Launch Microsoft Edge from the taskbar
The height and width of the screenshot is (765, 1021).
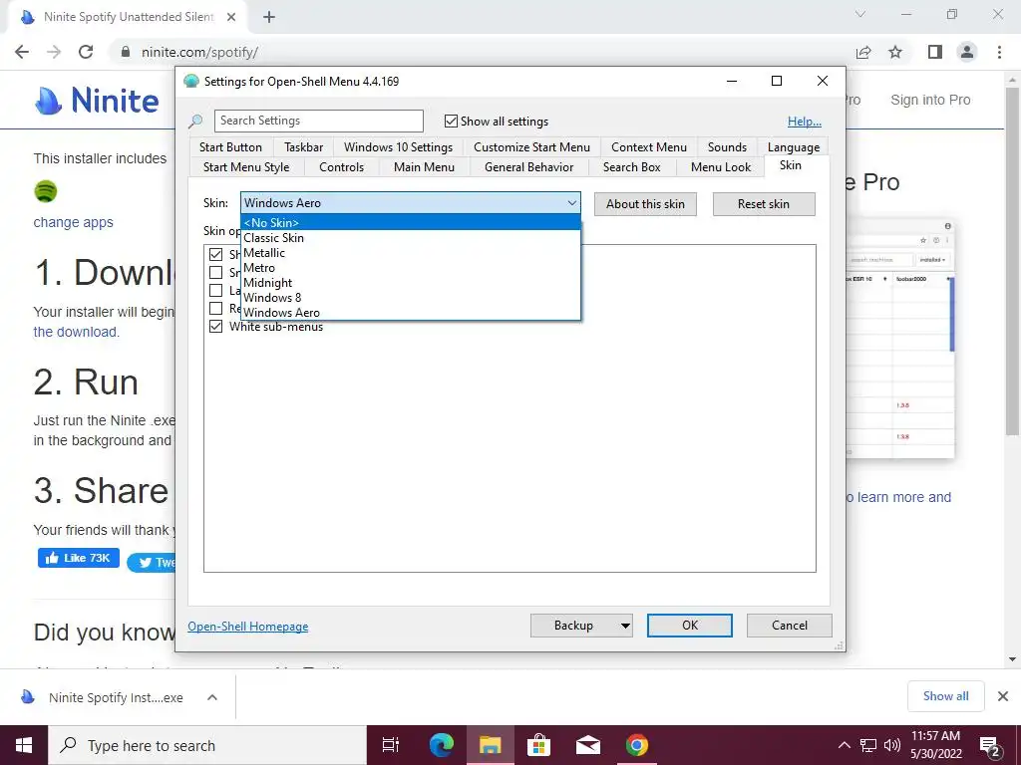click(441, 745)
